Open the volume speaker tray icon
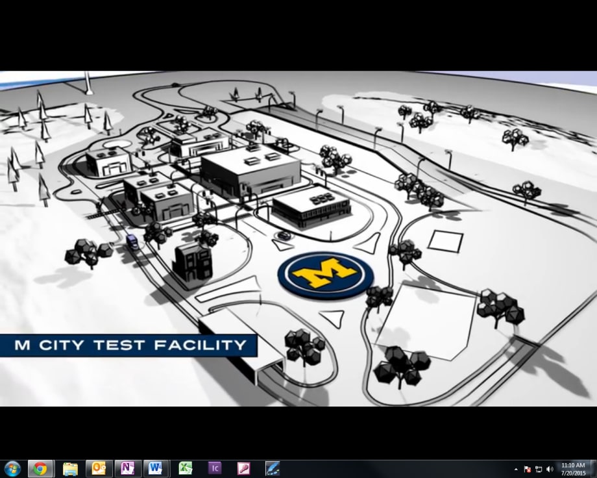The height and width of the screenshot is (478, 597). pos(550,470)
